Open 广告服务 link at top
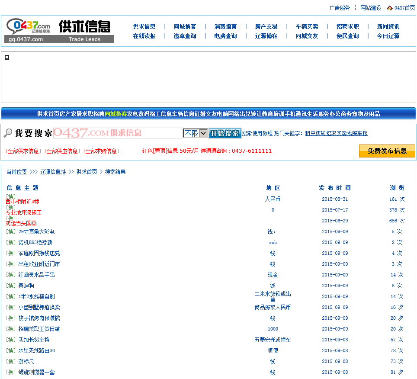This screenshot has height=379, width=417. coord(340,8)
